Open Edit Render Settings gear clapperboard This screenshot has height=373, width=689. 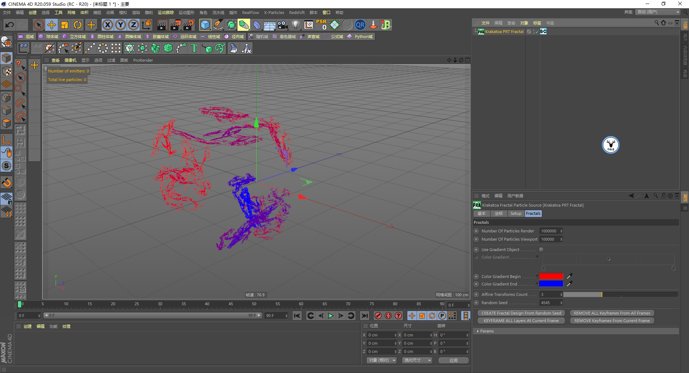(x=189, y=25)
